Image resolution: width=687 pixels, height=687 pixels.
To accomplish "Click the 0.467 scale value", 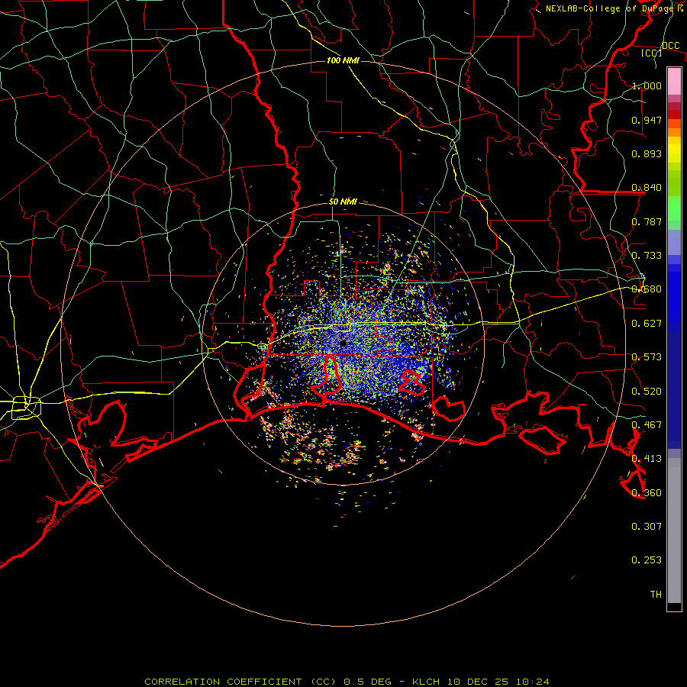I will click(x=647, y=425).
